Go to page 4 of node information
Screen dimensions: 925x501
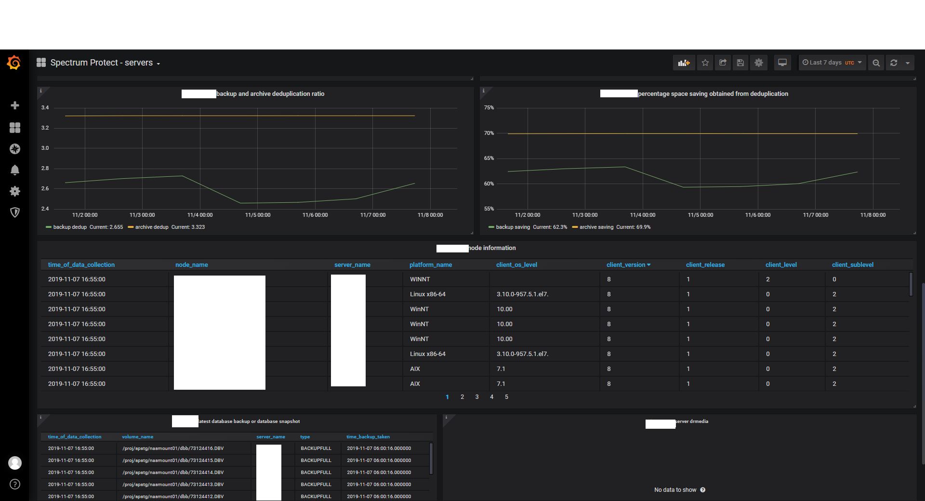tap(491, 397)
